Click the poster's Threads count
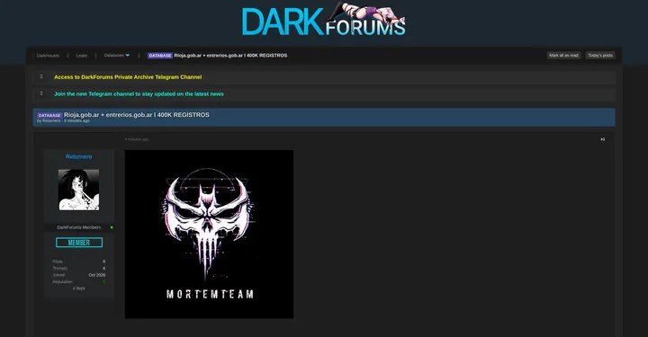The image size is (648, 337). point(103,268)
